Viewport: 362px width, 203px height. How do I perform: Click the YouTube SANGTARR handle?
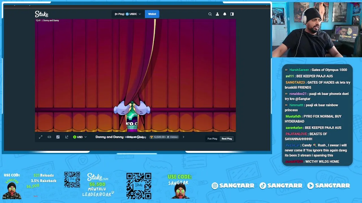(329, 186)
